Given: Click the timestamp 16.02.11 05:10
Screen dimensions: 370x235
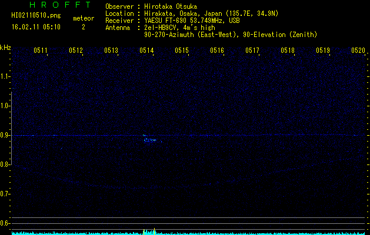Looking at the screenshot, I should click(36, 27).
